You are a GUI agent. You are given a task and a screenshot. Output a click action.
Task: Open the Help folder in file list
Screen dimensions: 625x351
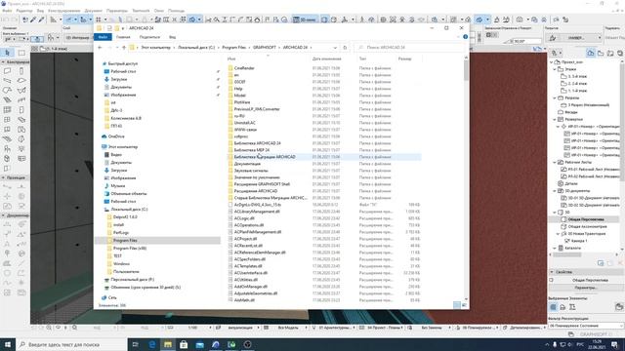pyautogui.click(x=238, y=89)
